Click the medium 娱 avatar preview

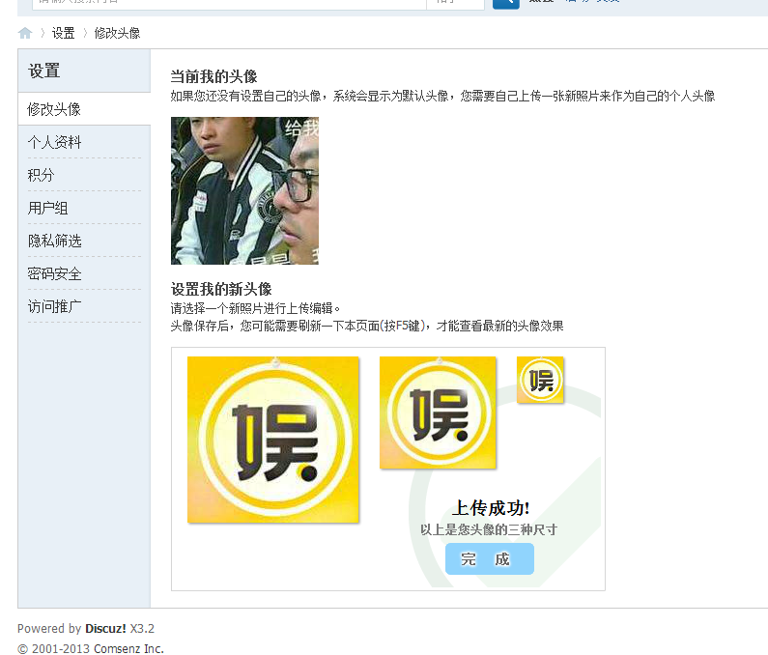click(x=438, y=413)
